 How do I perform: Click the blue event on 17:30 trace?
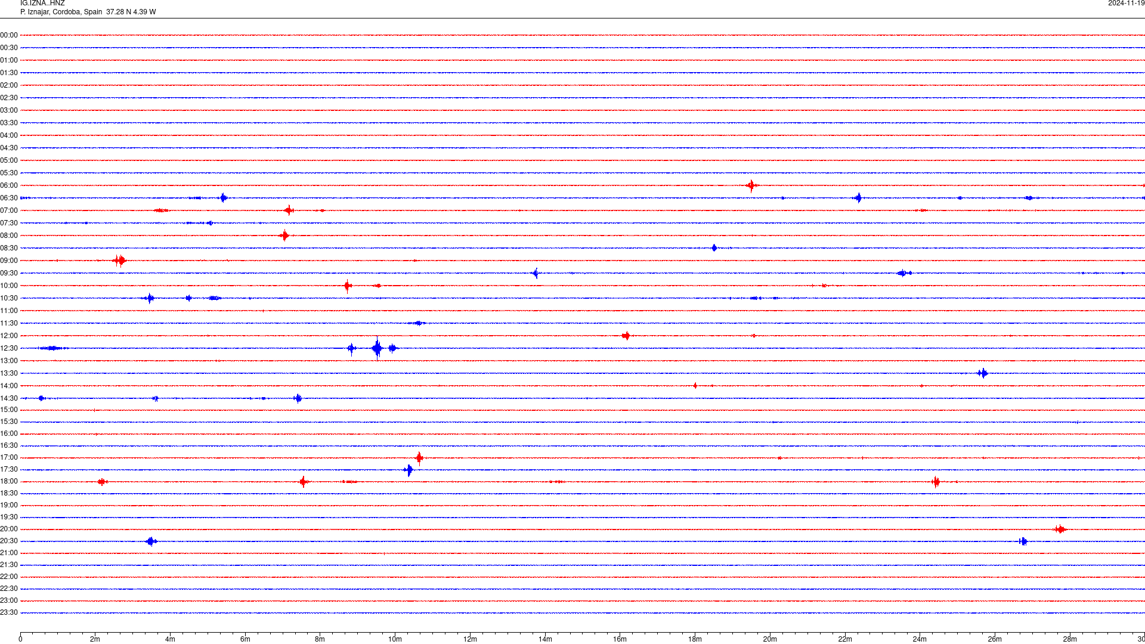point(409,470)
